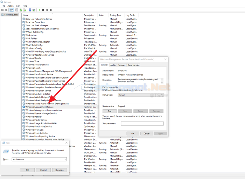Click Cancel in the Run dialog
Image resolution: width=245 pixels, height=179 pixels.
click(43, 170)
